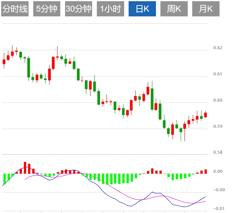Select the rightmost red candlestick
Viewport: 232px width, 213px height.
[205, 115]
